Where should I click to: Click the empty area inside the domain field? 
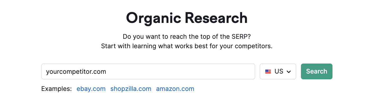click(x=180, y=71)
